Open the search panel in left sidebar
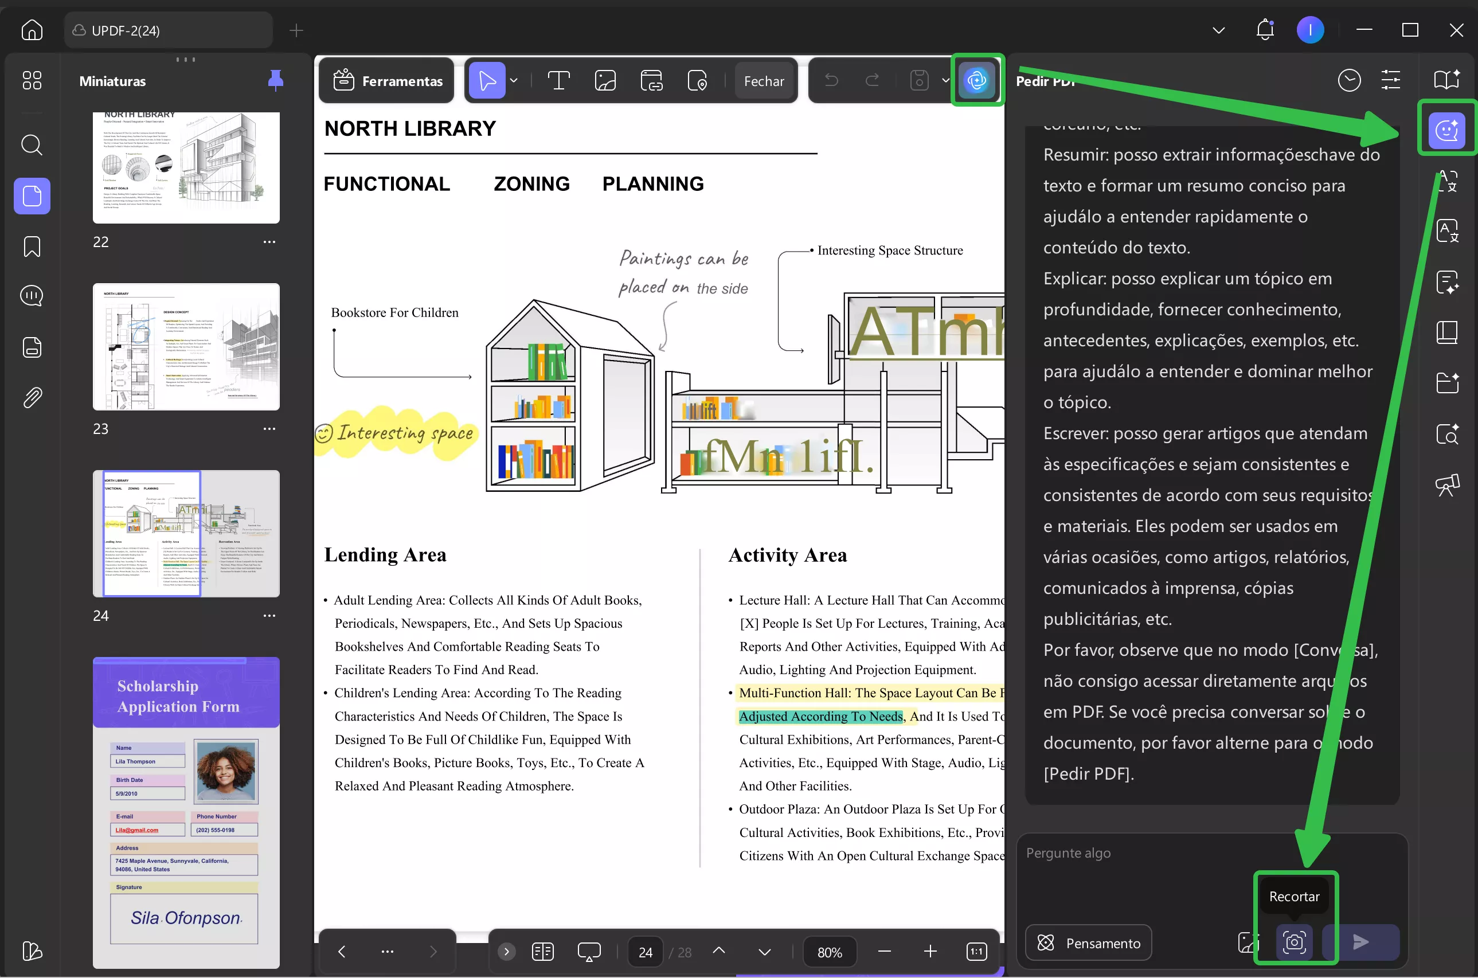The image size is (1478, 978). (x=32, y=146)
